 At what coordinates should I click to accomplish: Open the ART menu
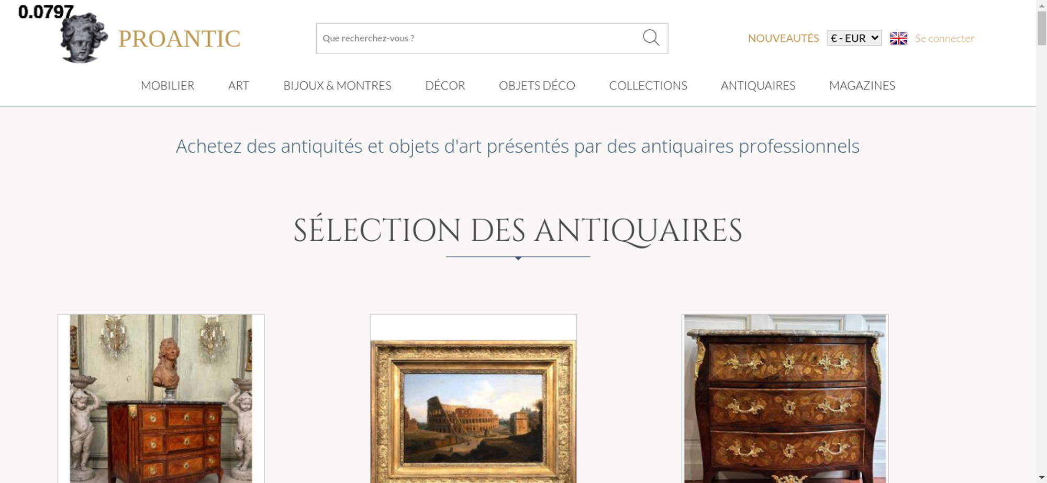(239, 85)
